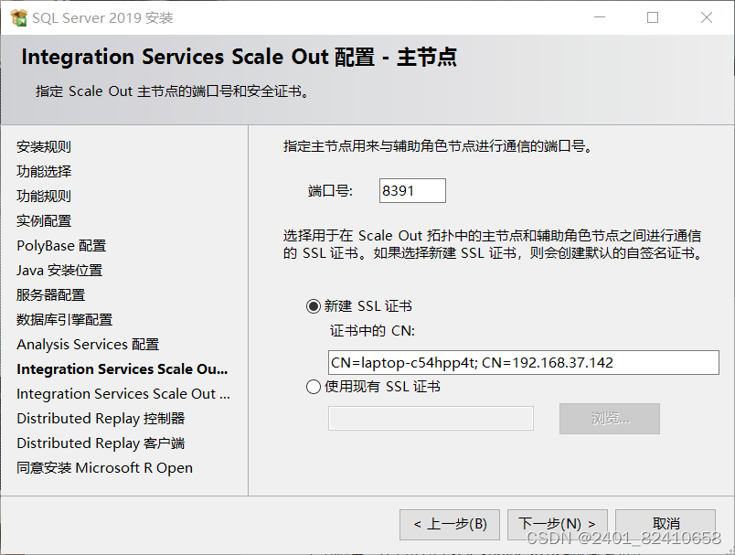Select the bold Integration Services Scale Ou... step
This screenshot has width=735, height=555.
pos(122,369)
